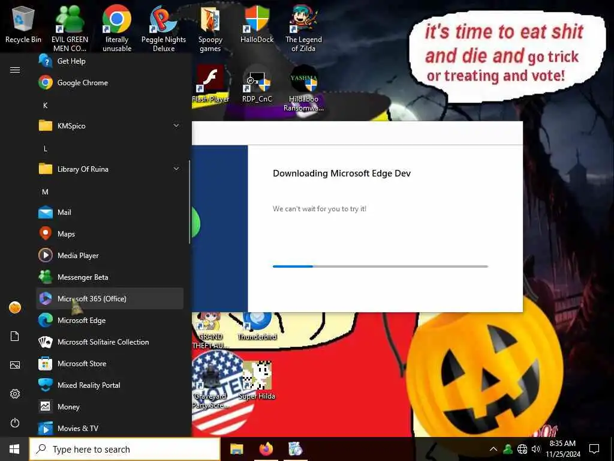Open Hildaboo Ransomware desktop shortcut

[x=303, y=88]
